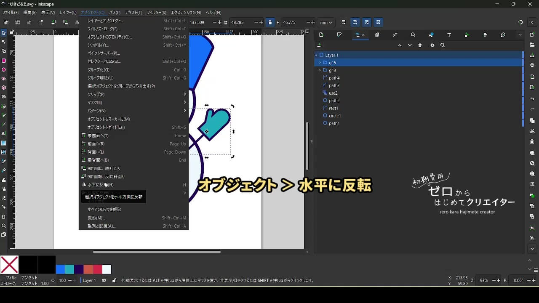The image size is (539, 303).
Task: Toggle the width/height lock ratio button
Action: (270, 22)
